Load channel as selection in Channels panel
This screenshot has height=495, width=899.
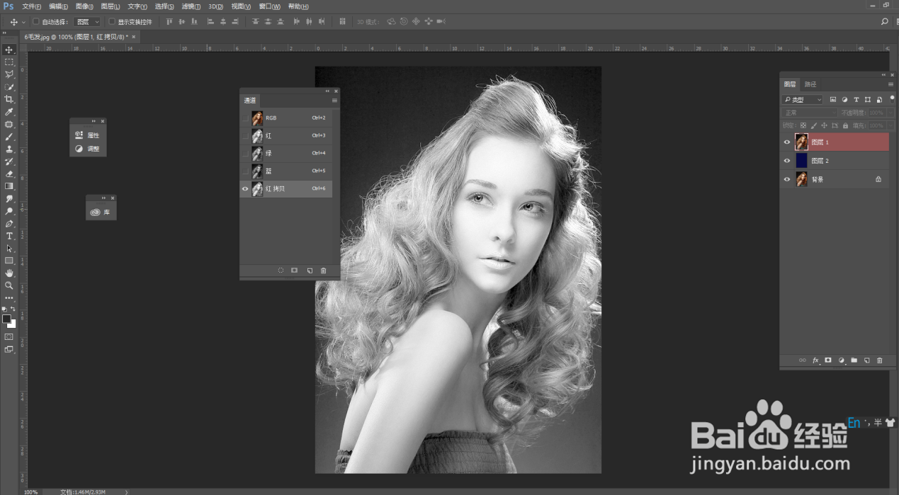[281, 271]
